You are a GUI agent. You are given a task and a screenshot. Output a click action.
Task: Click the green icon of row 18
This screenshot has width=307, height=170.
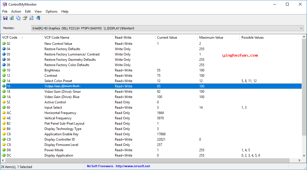tap(4, 91)
